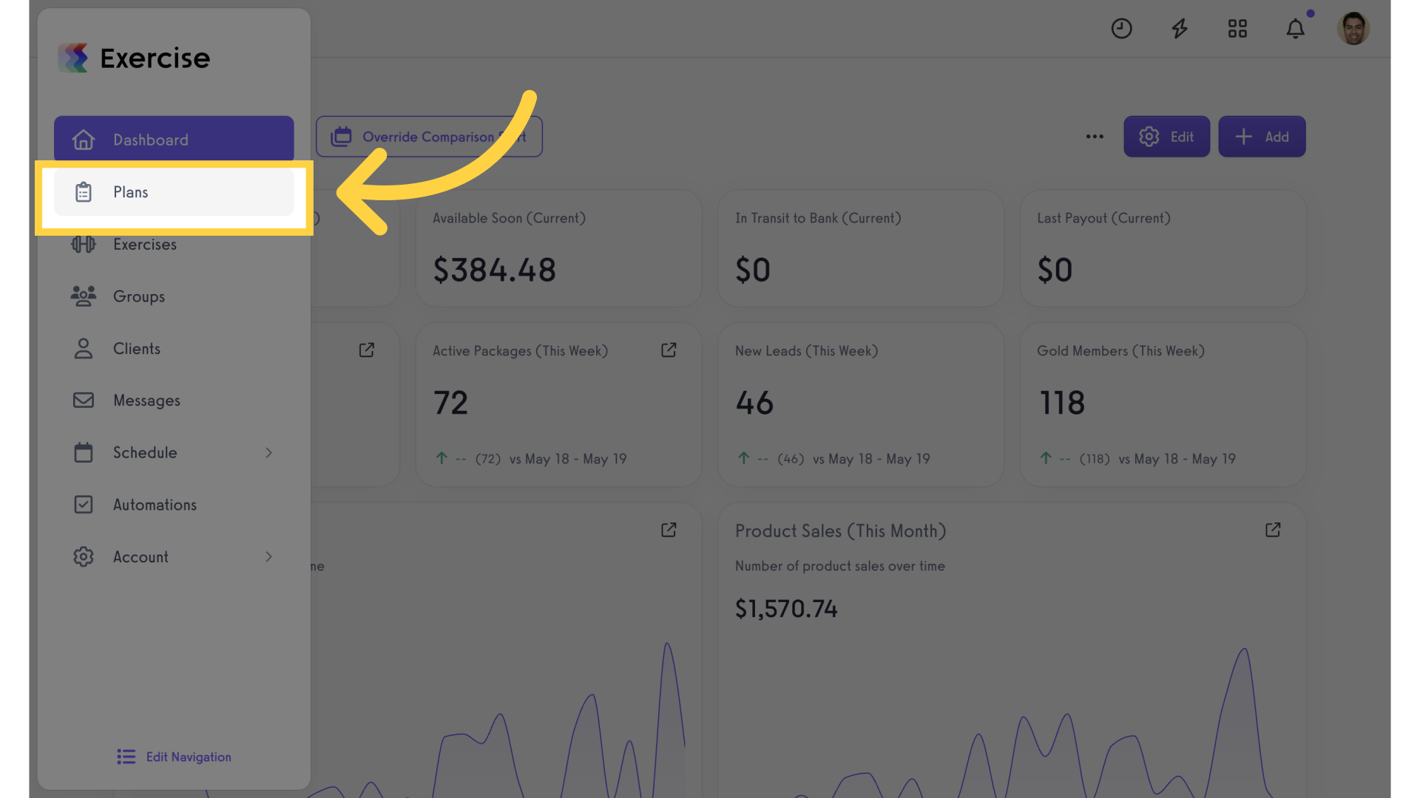This screenshot has height=798, width=1420.
Task: Click green up arrow in Active Packages card
Action: click(442, 459)
